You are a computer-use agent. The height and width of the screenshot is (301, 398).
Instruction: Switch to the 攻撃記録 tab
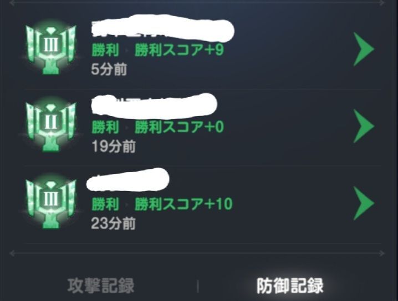(101, 286)
